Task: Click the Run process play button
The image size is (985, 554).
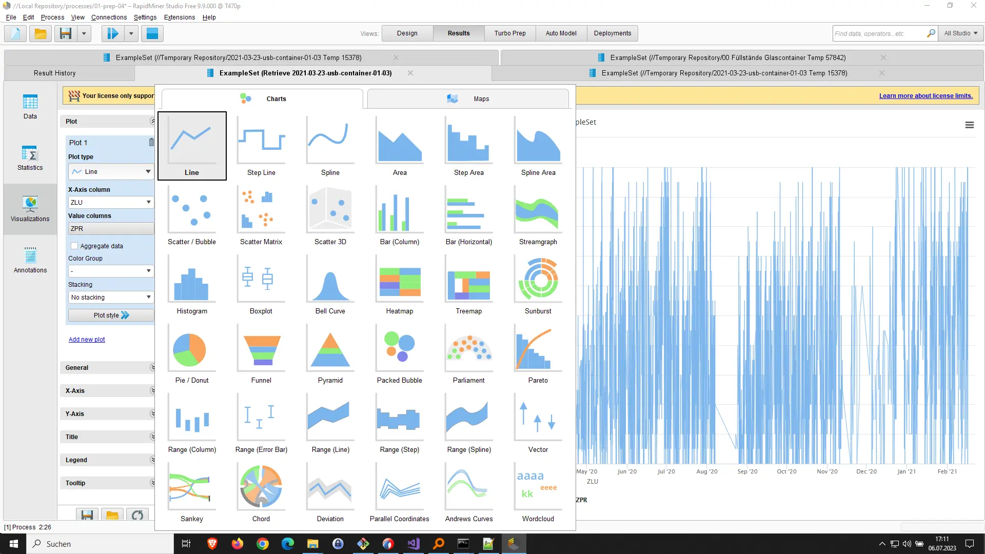Action: tap(112, 34)
